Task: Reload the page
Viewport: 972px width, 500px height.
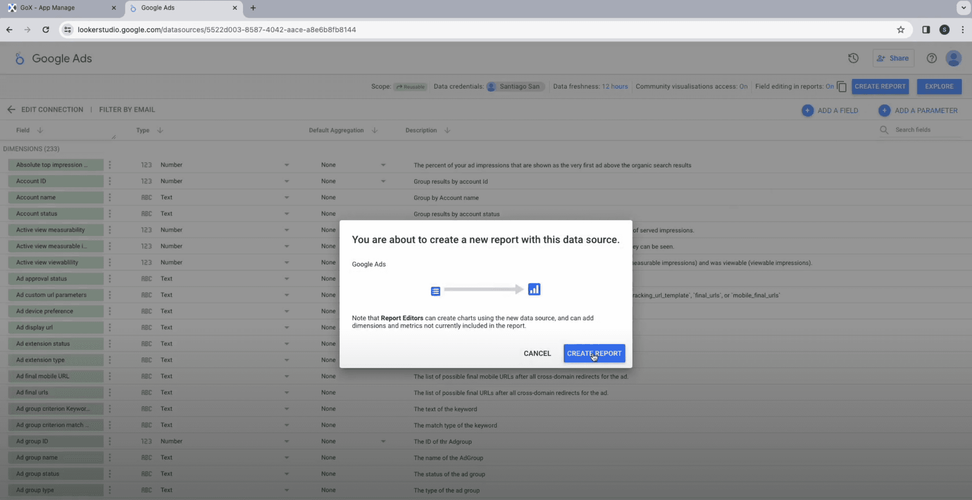Action: (46, 30)
